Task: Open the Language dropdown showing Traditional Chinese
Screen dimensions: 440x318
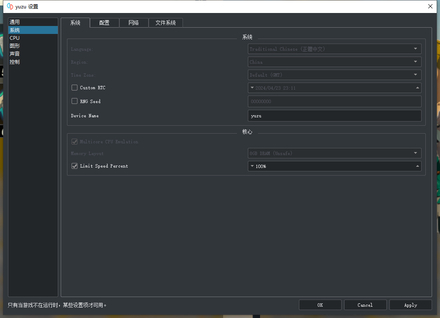Action: coord(334,49)
